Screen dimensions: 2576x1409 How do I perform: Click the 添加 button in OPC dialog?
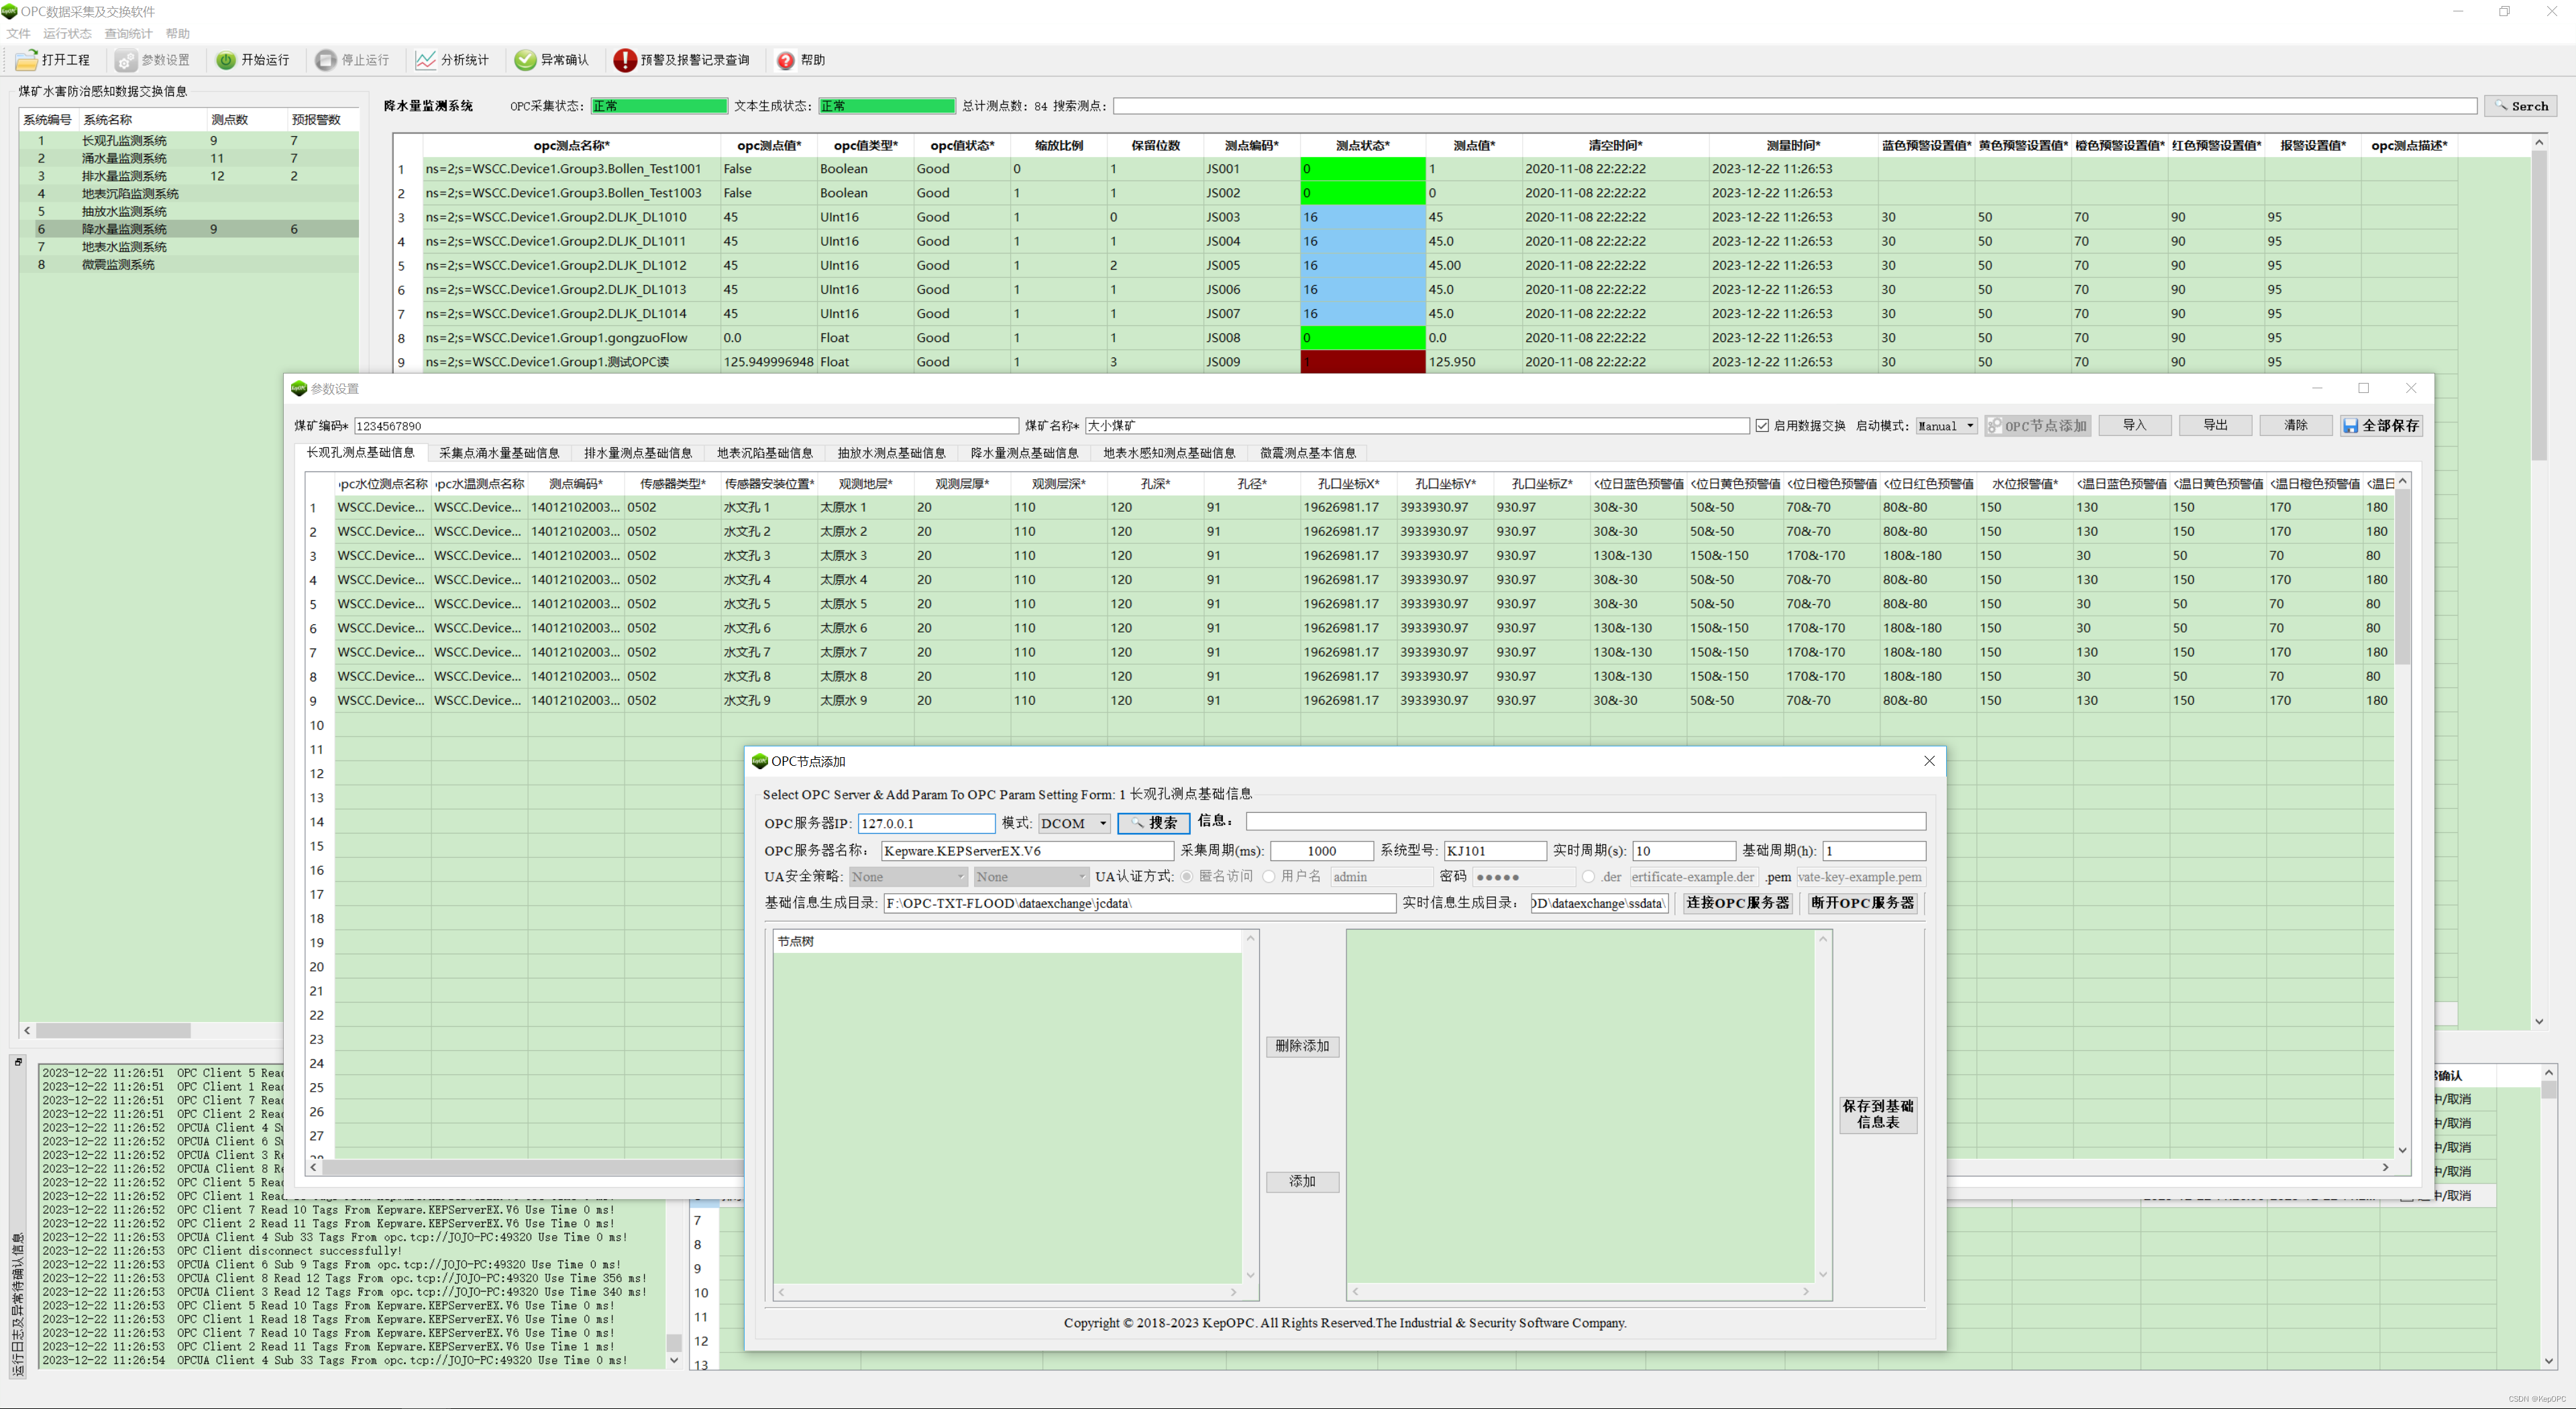[x=1302, y=1182]
